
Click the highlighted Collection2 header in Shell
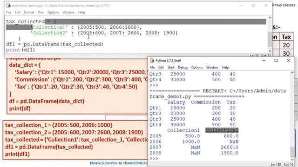(x=222, y=130)
